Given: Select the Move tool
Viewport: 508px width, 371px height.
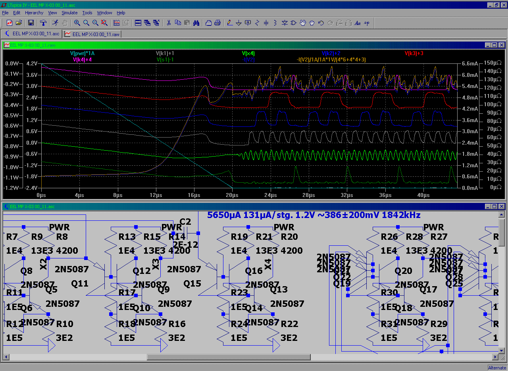Looking at the screenshot, I should coord(302,23).
